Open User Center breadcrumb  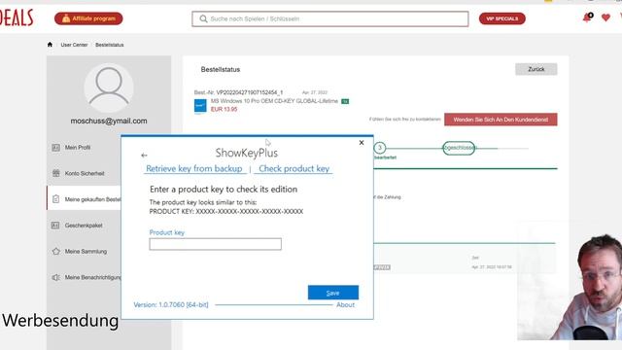(74, 45)
